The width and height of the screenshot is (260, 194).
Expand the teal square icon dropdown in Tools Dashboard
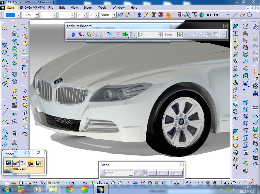[113, 37]
